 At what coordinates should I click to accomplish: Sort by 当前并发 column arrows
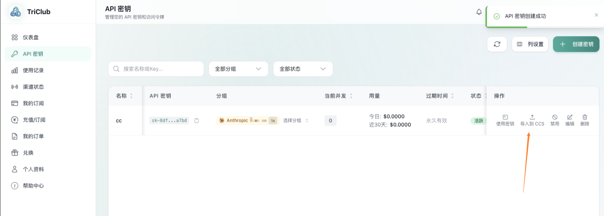pos(351,96)
